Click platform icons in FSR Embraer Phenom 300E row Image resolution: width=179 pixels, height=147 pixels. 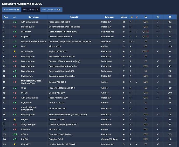pyautogui.click(x=146, y=32)
